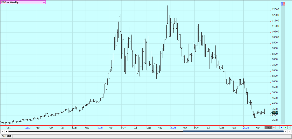Select the Bars tab at bottom
The height and width of the screenshot is (139, 292).
point(6,136)
